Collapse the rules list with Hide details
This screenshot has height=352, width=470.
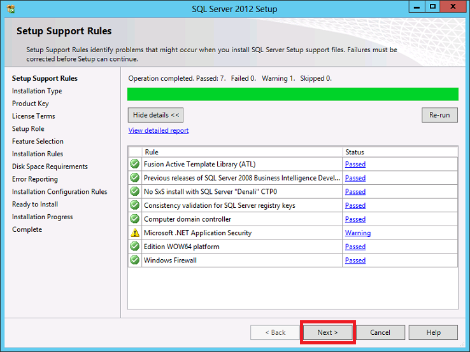(x=155, y=115)
